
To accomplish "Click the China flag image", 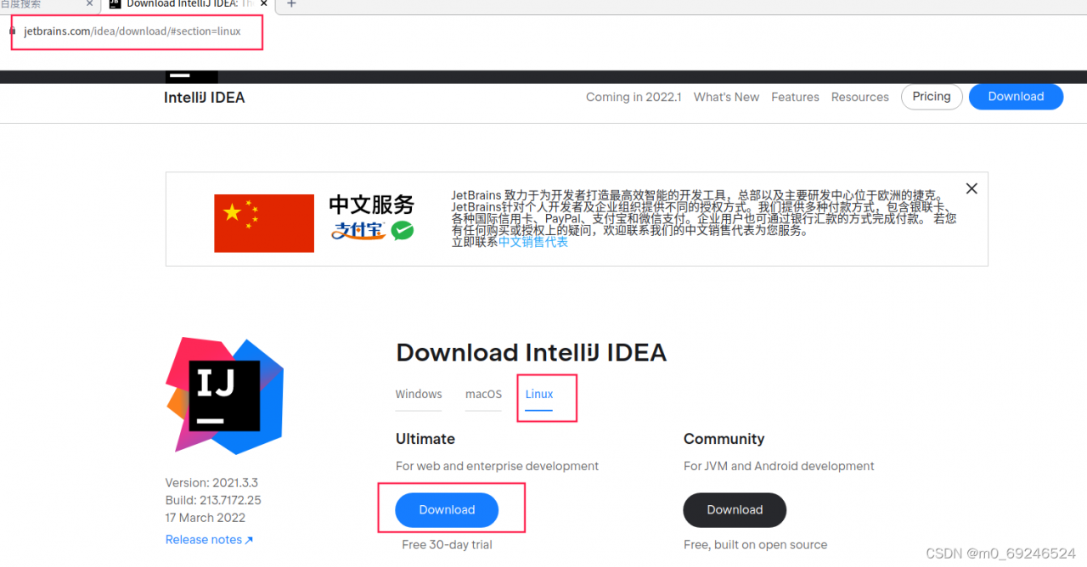I will click(264, 223).
